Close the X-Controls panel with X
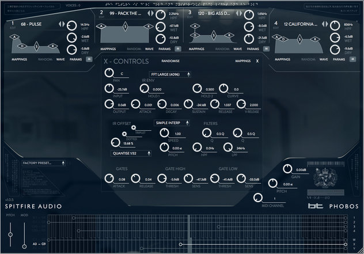 (x=257, y=61)
